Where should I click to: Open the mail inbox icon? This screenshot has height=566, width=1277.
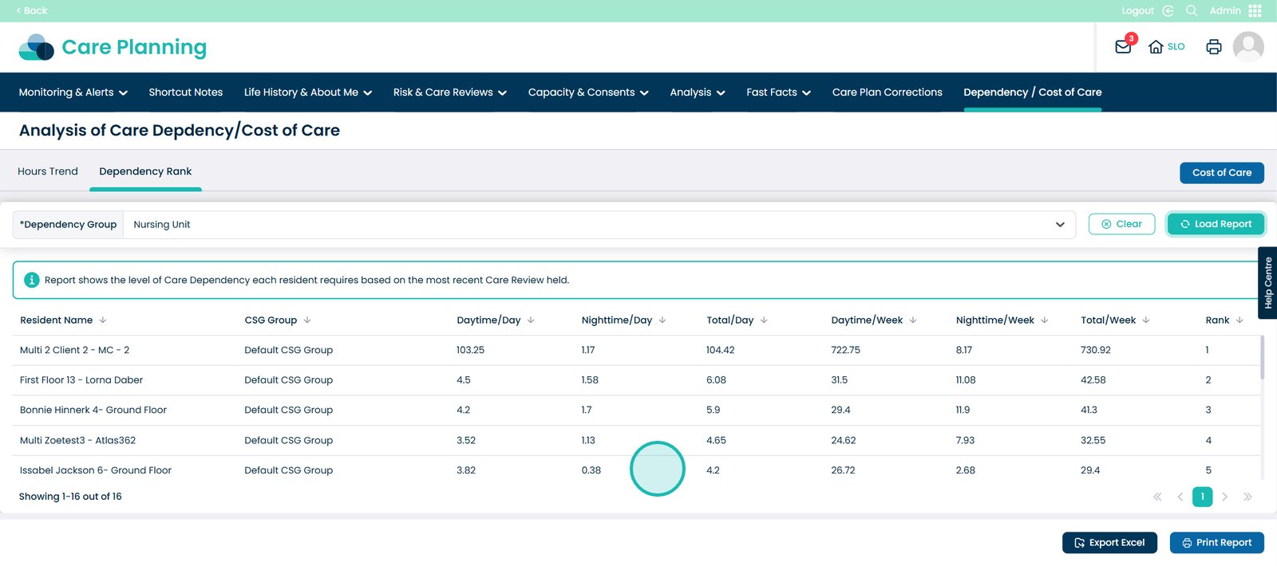(x=1122, y=47)
